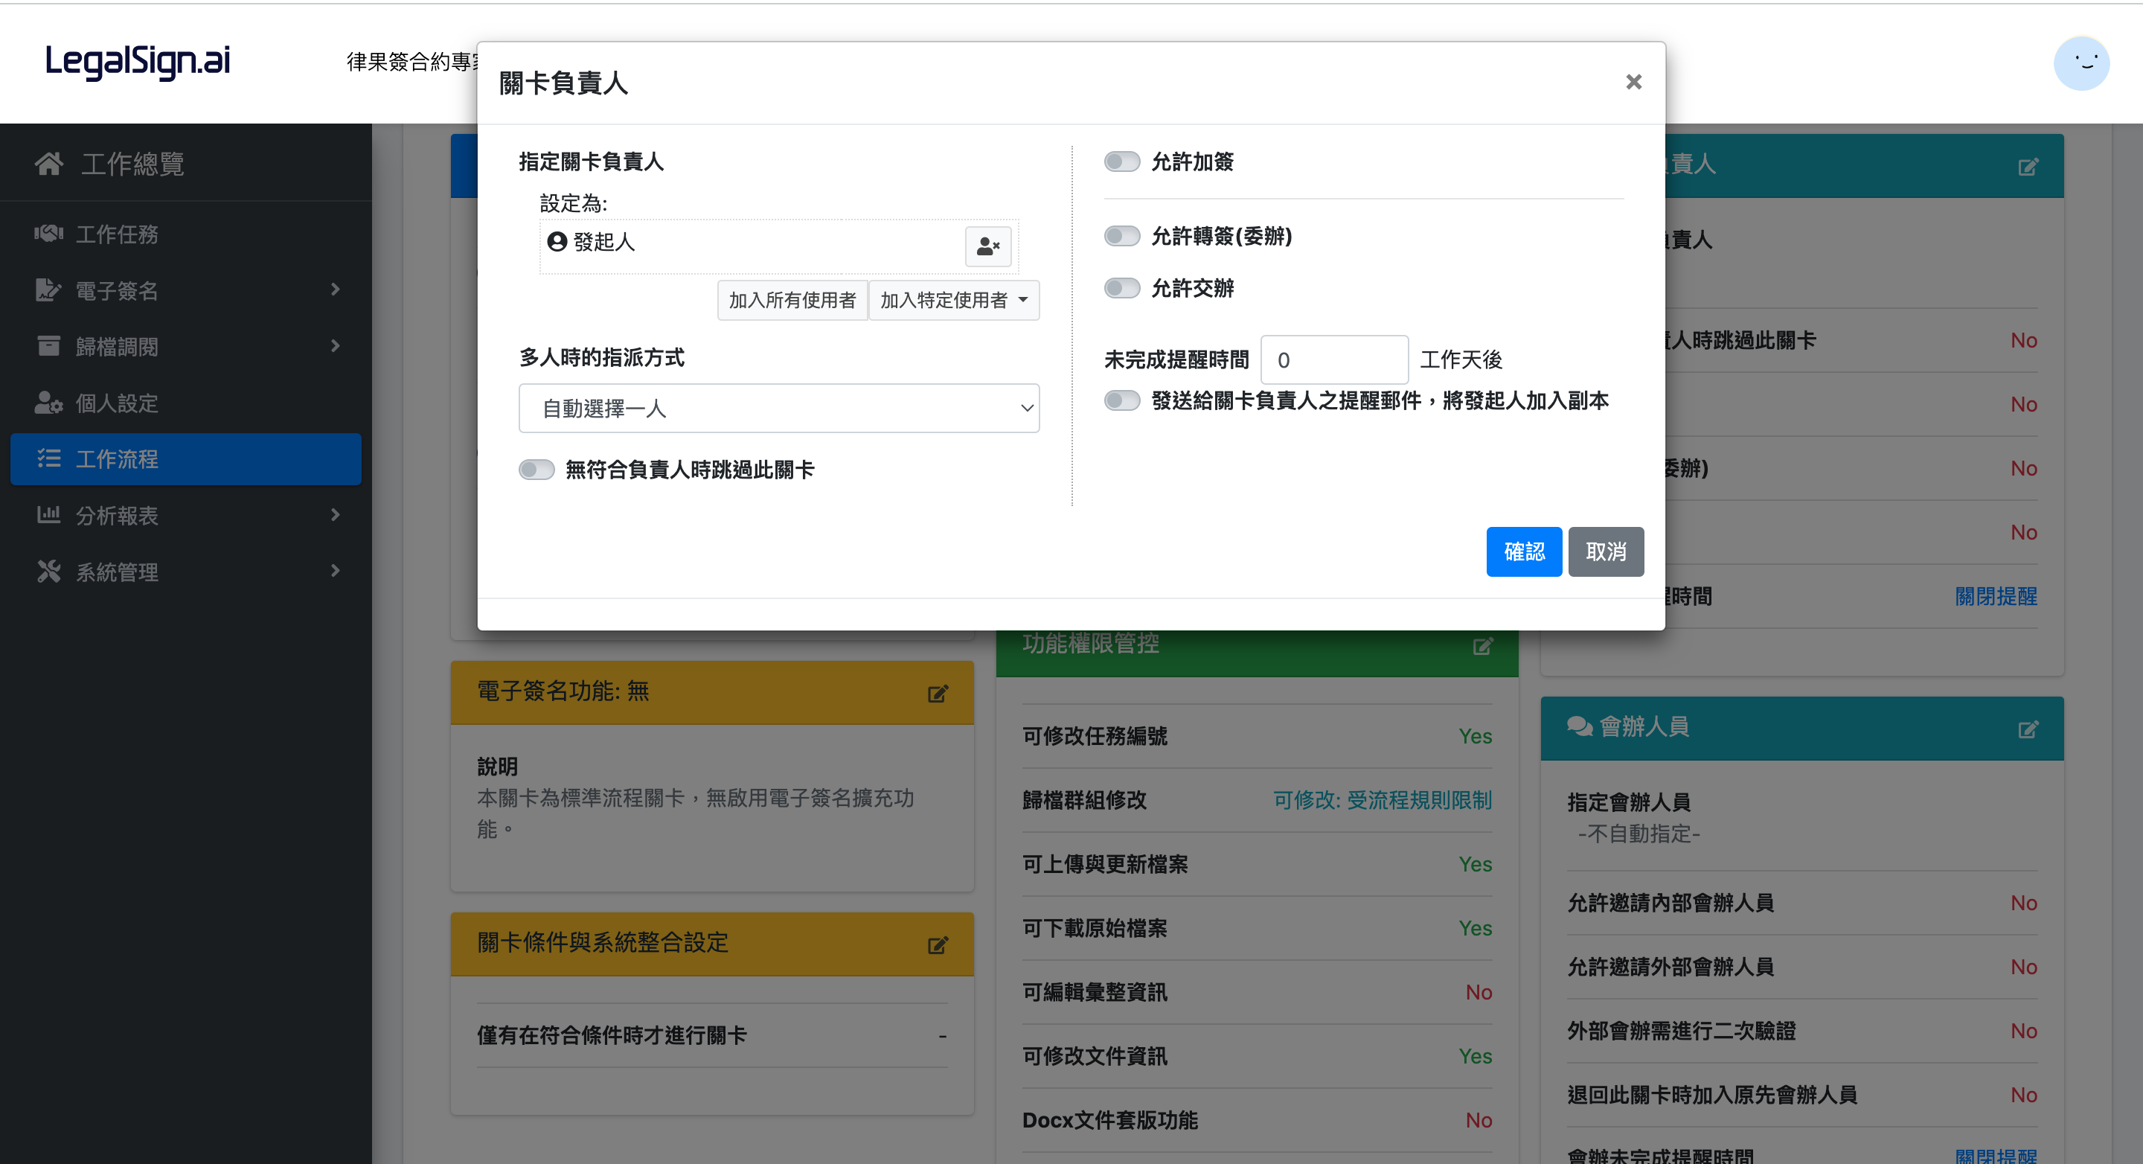Viewport: 2143px width, 1164px height.
Task: Open the 加入特定使用者 dropdown
Action: coord(953,299)
